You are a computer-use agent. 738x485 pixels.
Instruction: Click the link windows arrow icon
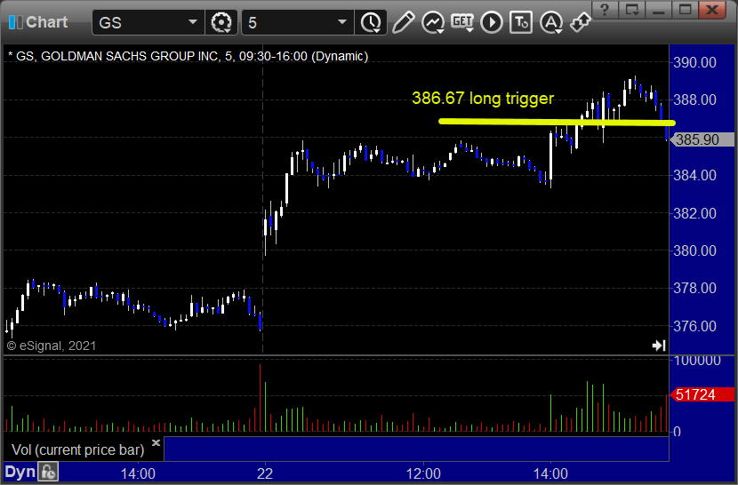pyautogui.click(x=581, y=22)
